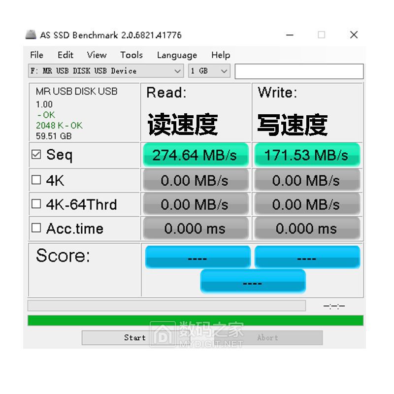Click the Acc.time write result field
Viewport: 394px width, 394px height.
coord(307,228)
